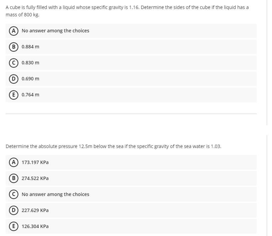272x236 pixels.
Task: Click circled letter A beside 173.197 KPa
Action: [14, 162]
